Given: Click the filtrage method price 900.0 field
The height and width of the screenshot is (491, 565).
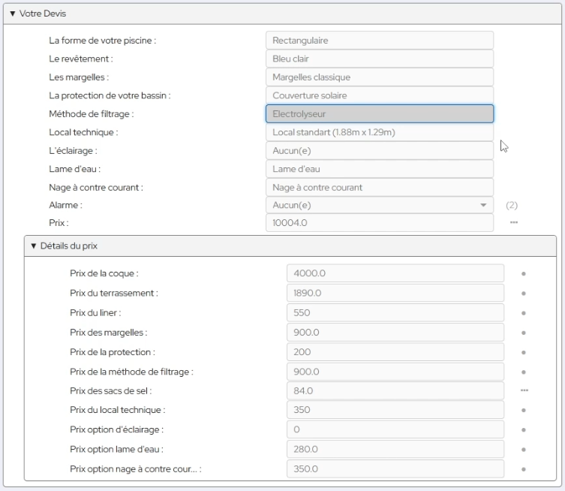Looking at the screenshot, I should 395,372.
